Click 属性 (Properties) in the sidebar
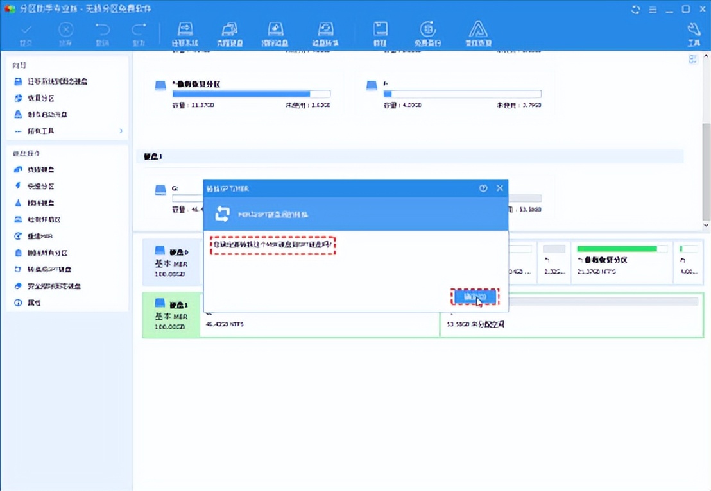 (x=34, y=303)
